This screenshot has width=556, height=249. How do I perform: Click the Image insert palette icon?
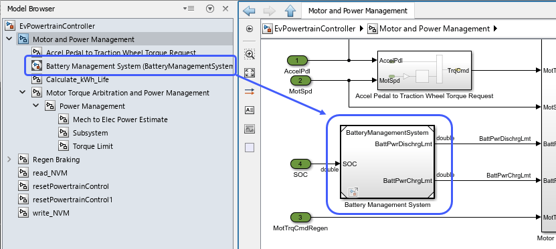pyautogui.click(x=250, y=129)
